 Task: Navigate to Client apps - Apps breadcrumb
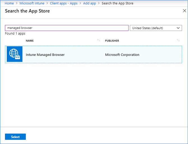pos(64,3)
